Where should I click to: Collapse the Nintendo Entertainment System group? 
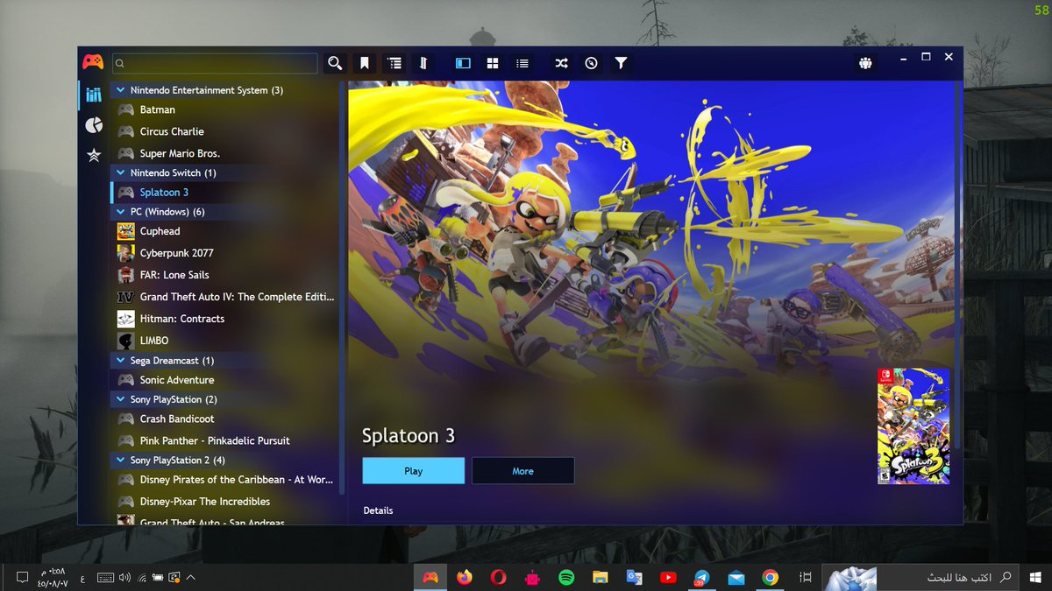pos(121,90)
